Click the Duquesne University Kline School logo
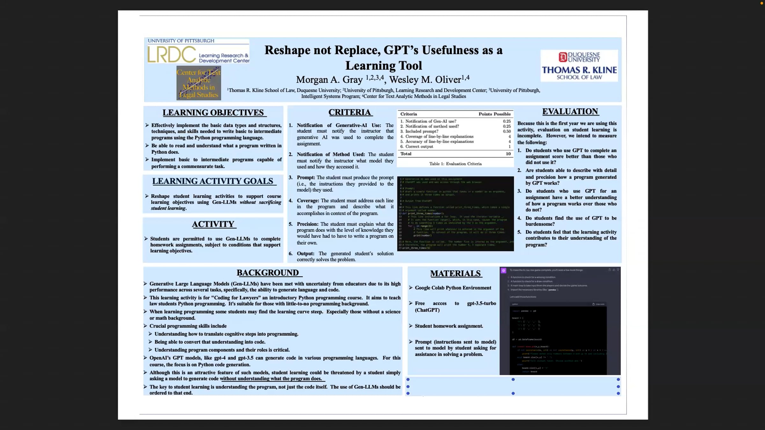 [579, 66]
